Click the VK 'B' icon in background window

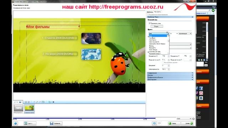[x=201, y=98]
